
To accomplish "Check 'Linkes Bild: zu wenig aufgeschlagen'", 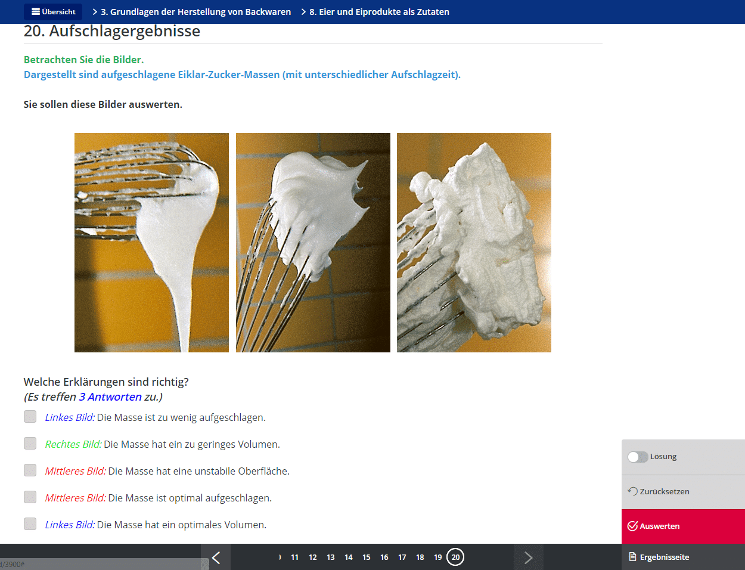I will 30,417.
